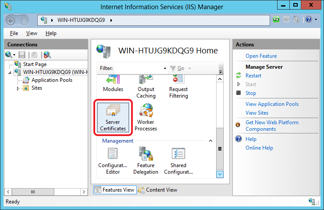
Task: Switch to the Features View tab
Action: click(115, 190)
